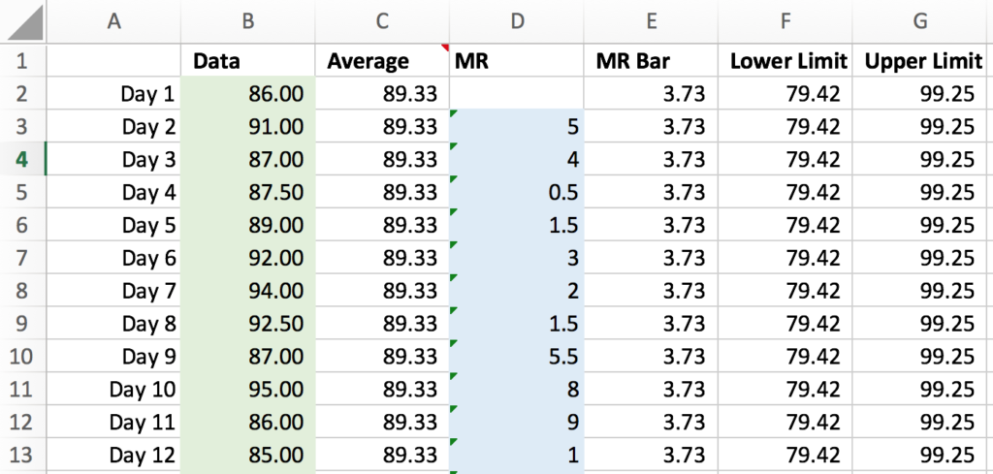Click the MR Bar header cell

[x=651, y=61]
